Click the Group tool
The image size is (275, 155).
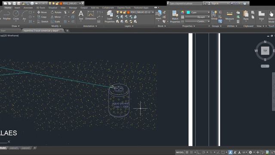tap(214, 15)
